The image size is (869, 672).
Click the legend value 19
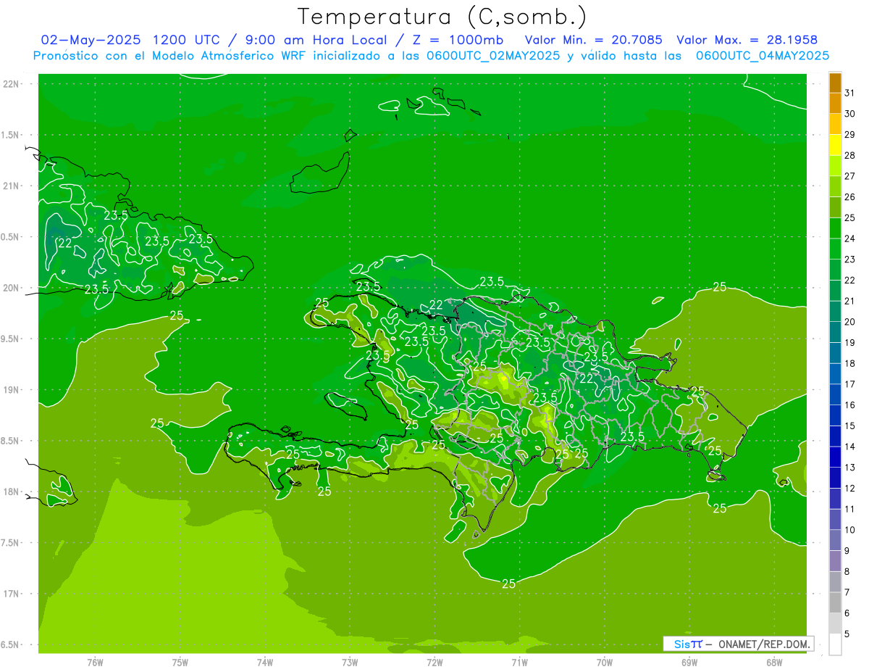(x=850, y=342)
